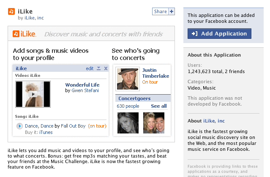The height and width of the screenshot is (177, 270).
Task: Click the first concertgoer photo
Action: point(127,123)
